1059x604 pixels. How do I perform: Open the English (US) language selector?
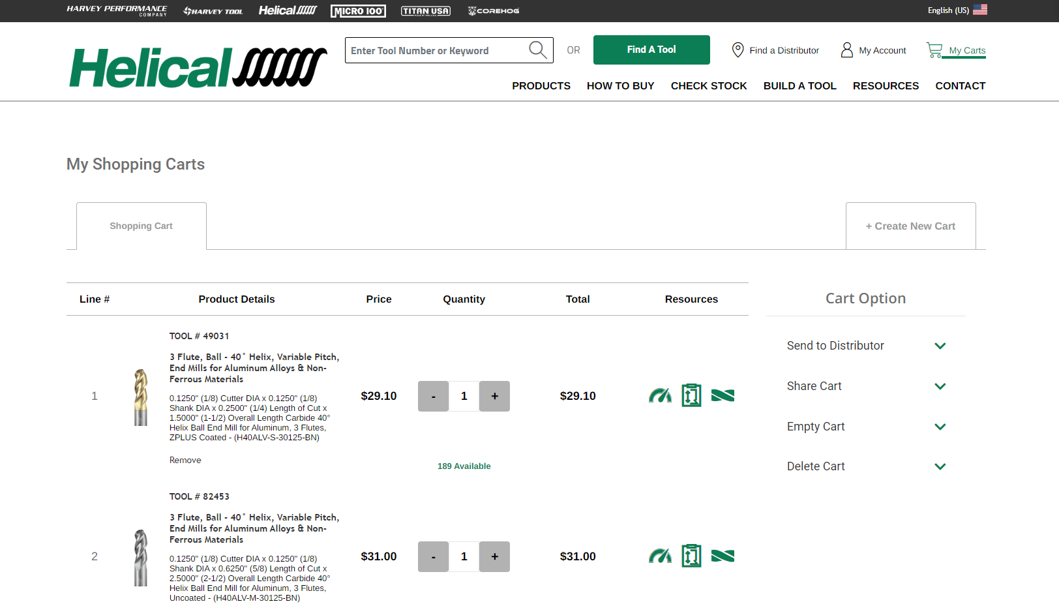pyautogui.click(x=956, y=10)
